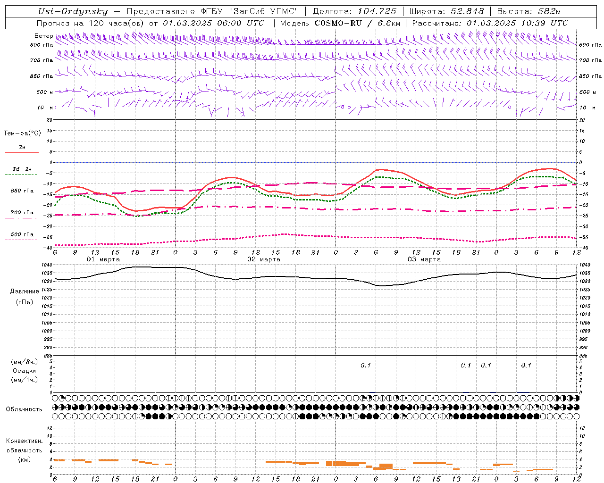Click the red "2м" legend line sample
Screen dimensions: 604x483
22,152
